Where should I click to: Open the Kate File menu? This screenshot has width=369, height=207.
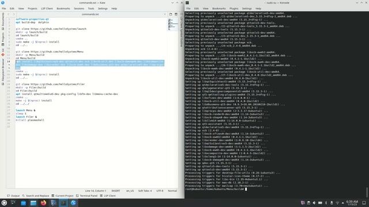(x=4, y=9)
